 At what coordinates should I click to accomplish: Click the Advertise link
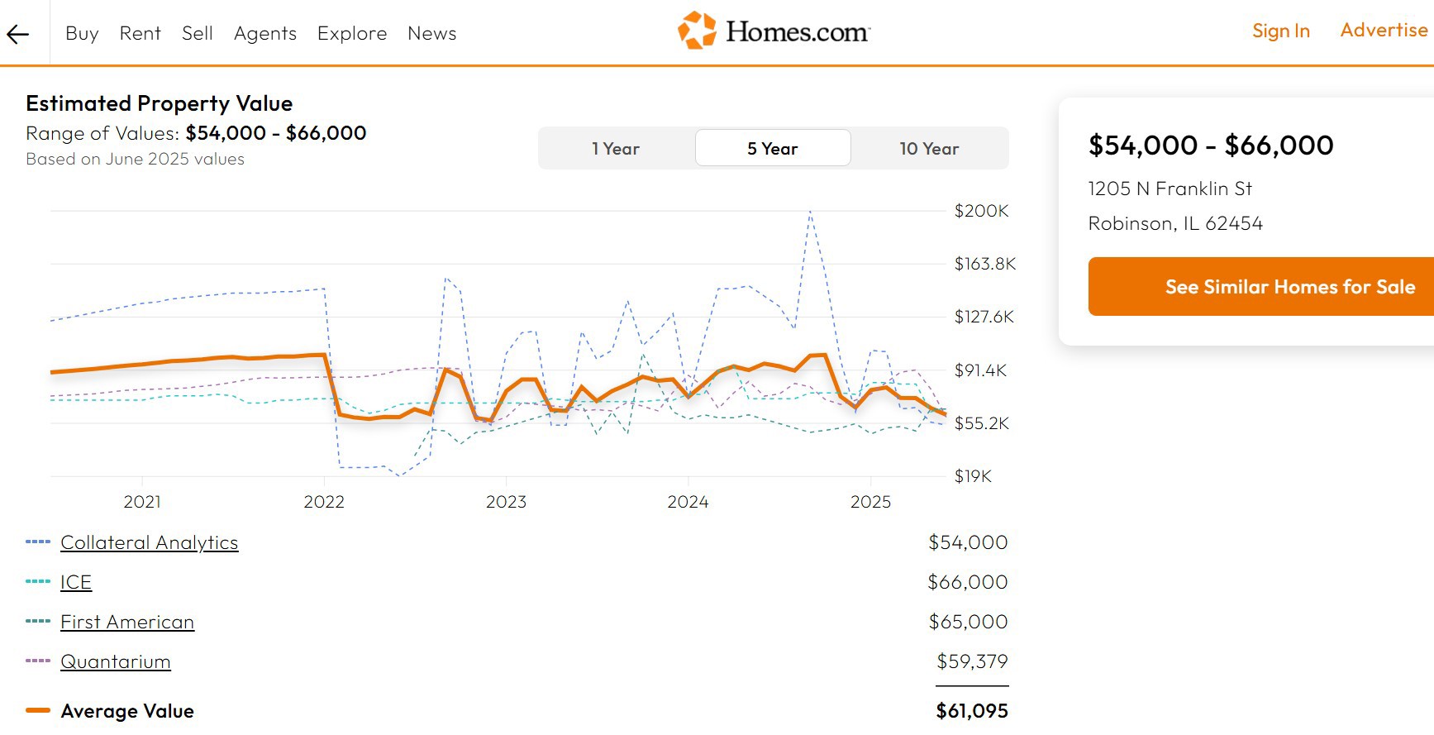coord(1384,31)
